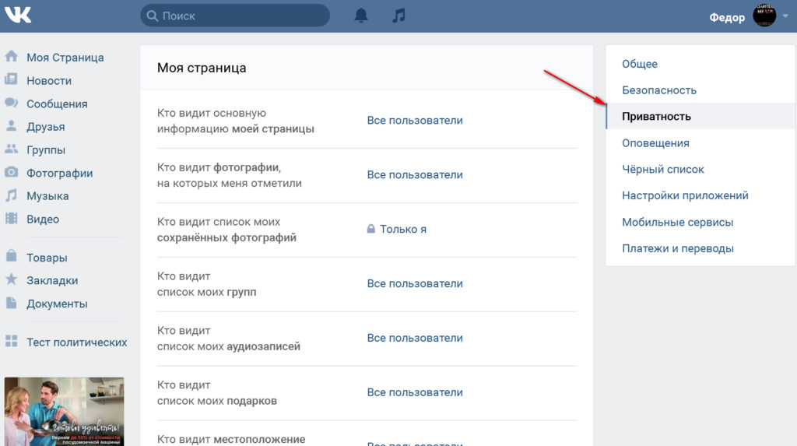Select the Приватность settings tab
This screenshot has width=797, height=446.
tap(700, 117)
